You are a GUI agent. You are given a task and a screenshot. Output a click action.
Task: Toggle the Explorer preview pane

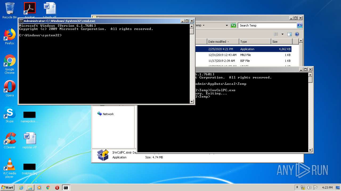pyautogui.click(x=290, y=34)
